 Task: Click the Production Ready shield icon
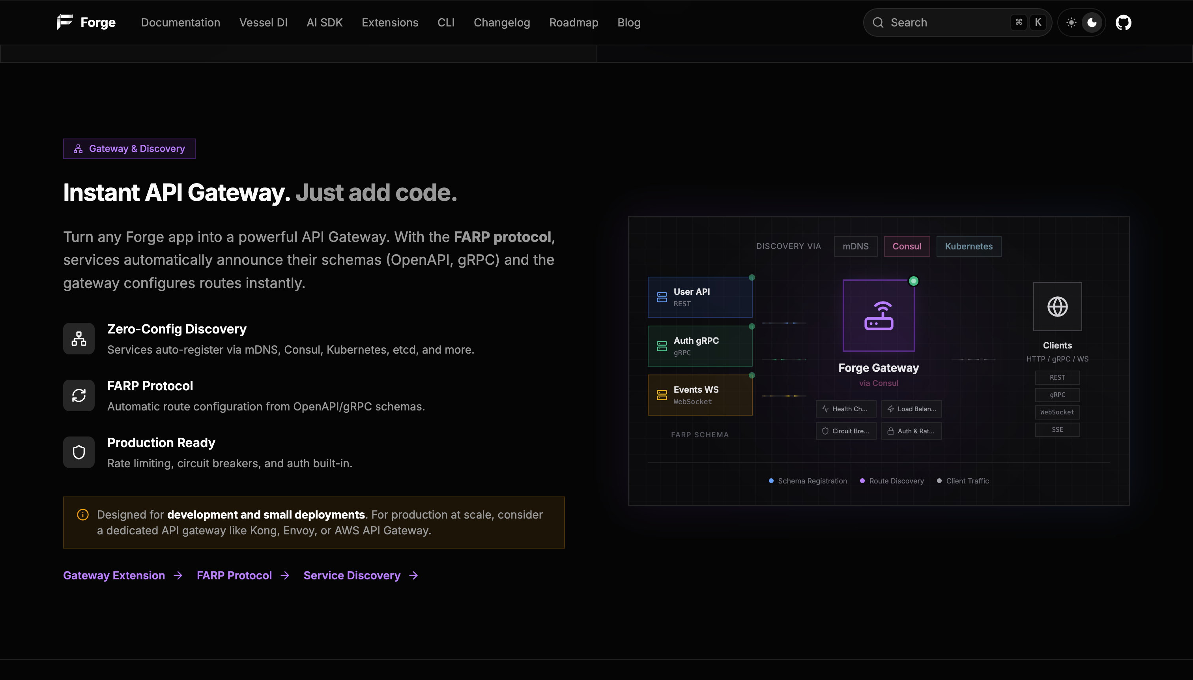click(79, 451)
